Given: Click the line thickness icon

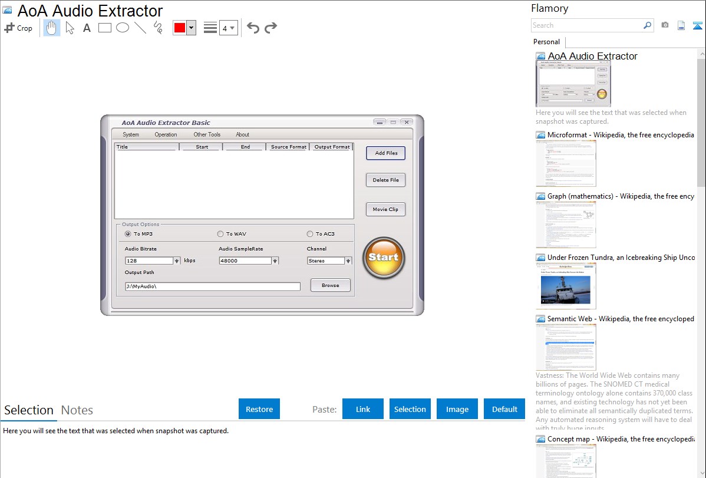Looking at the screenshot, I should point(210,28).
